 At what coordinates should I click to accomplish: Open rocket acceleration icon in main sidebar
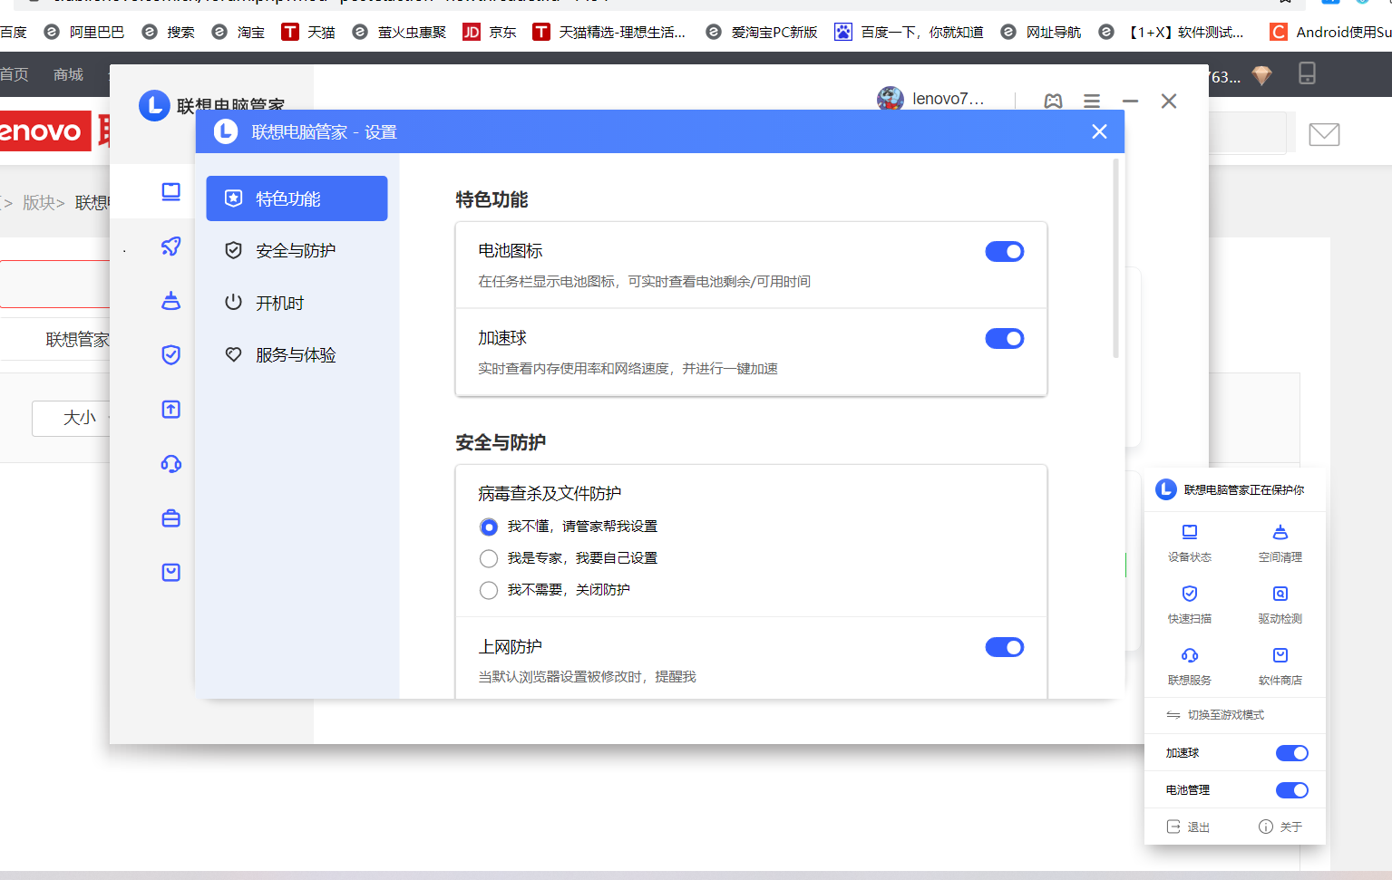coord(170,246)
